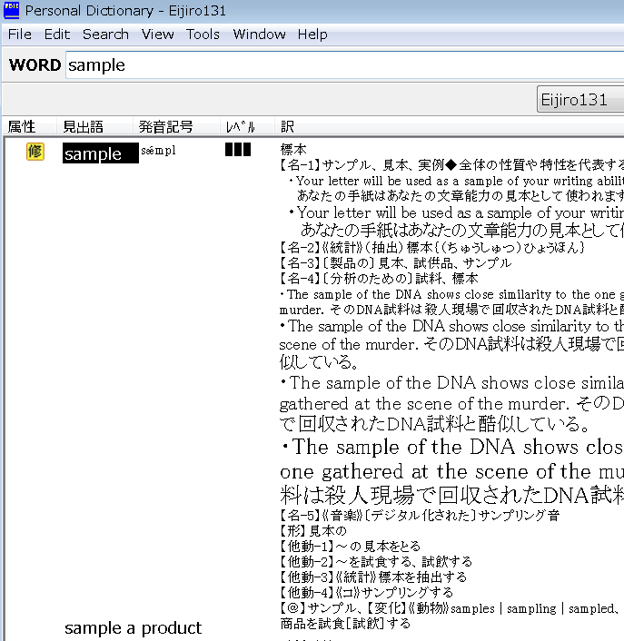Open the Window menu

(259, 35)
